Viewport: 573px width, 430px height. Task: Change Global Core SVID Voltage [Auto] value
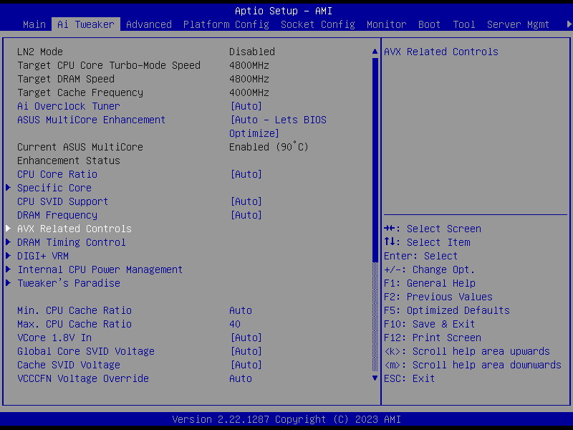point(246,351)
